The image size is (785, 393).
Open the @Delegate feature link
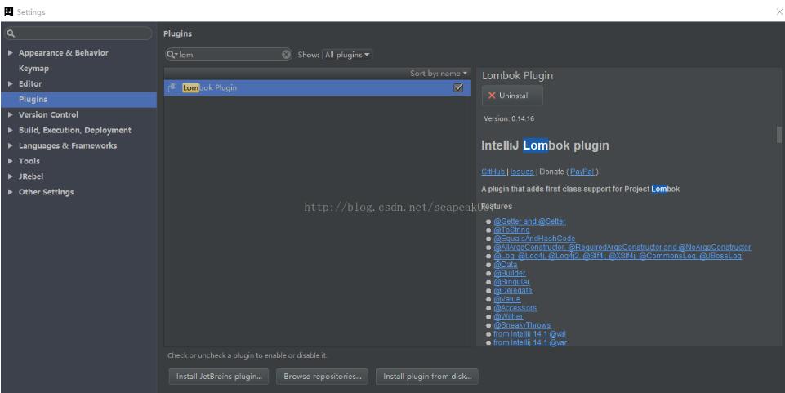(x=513, y=290)
